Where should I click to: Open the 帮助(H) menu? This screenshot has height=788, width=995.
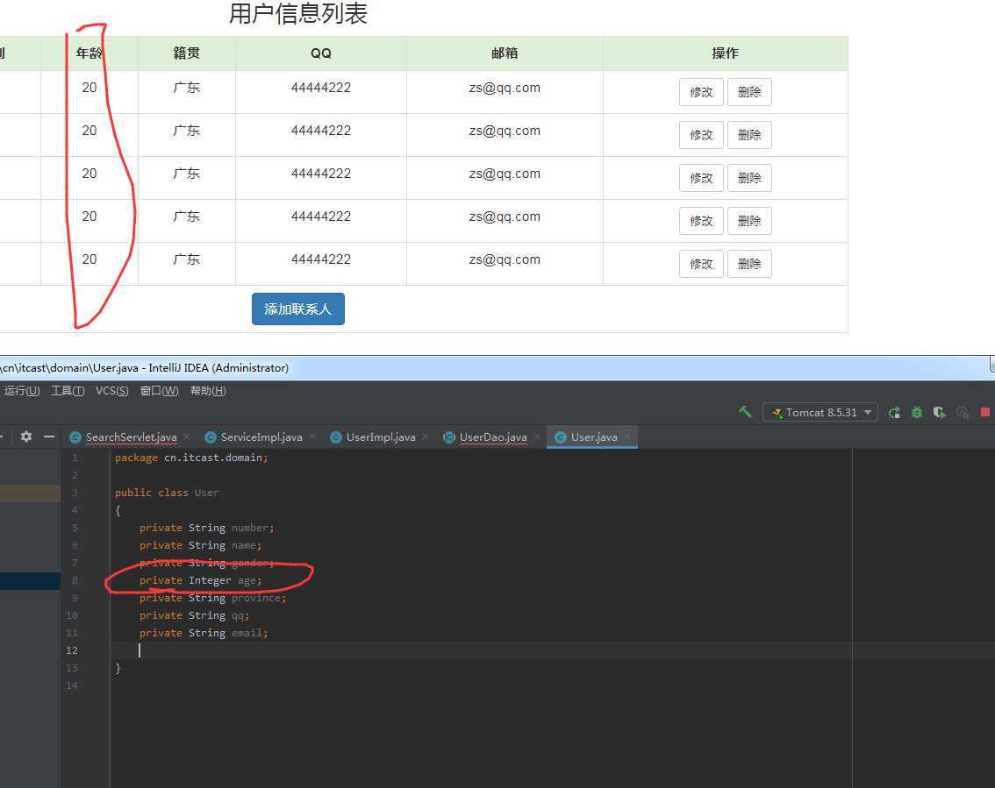pos(208,391)
